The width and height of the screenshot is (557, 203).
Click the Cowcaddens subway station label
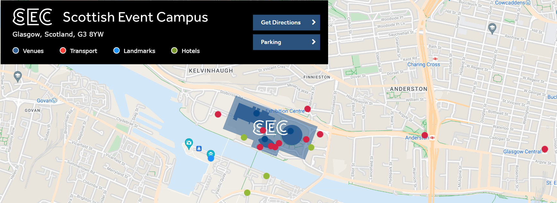tap(510, 3)
